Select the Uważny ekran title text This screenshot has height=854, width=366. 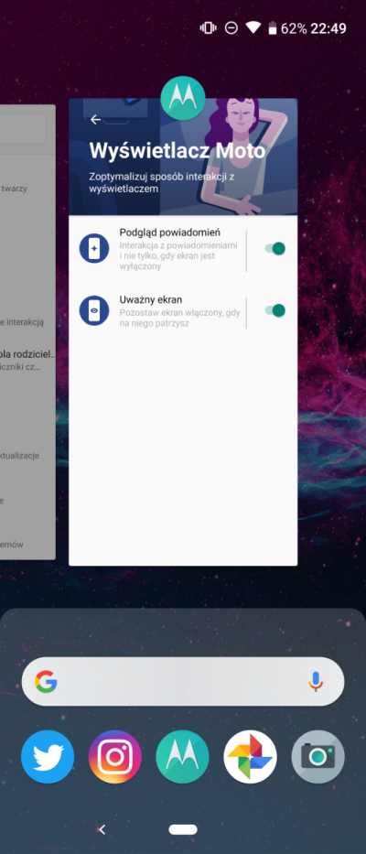[x=151, y=299]
